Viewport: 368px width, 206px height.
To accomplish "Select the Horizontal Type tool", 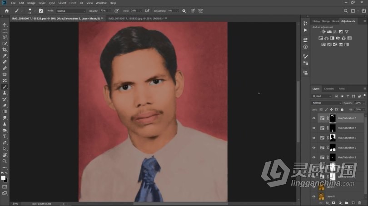I will click(x=5, y=136).
